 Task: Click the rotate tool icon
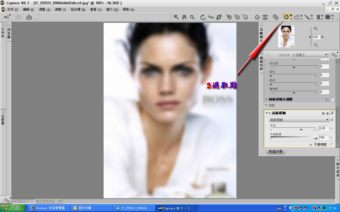click(x=203, y=17)
